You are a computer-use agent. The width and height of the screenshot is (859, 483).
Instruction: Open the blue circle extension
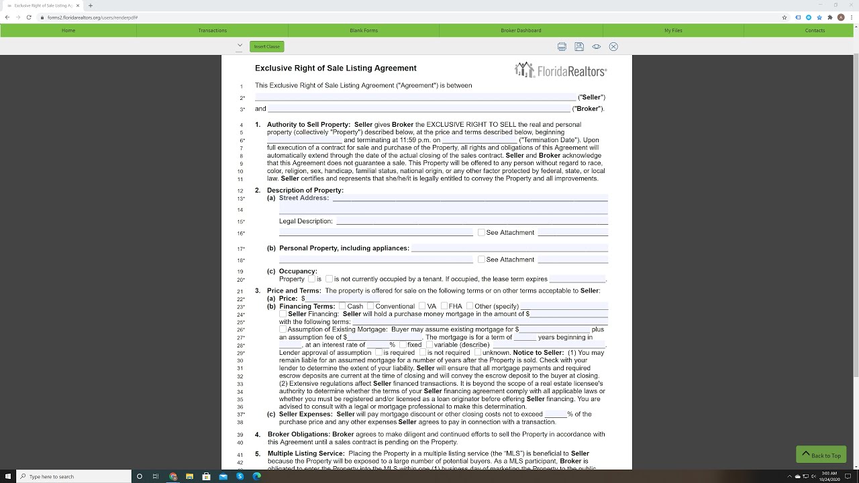pos(809,17)
